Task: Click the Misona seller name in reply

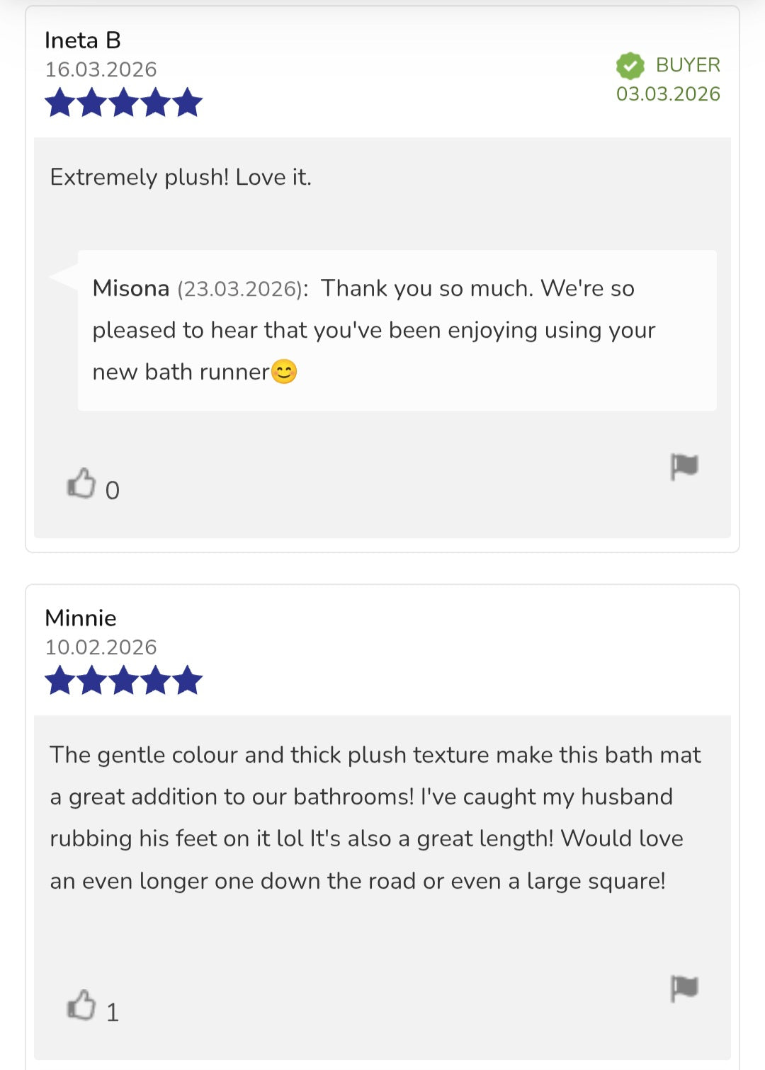Action: pyautogui.click(x=131, y=289)
